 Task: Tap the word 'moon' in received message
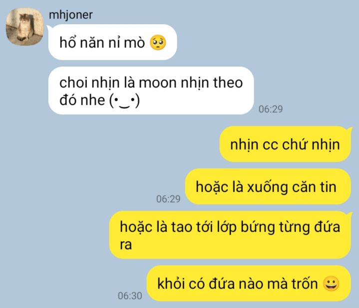(x=158, y=83)
